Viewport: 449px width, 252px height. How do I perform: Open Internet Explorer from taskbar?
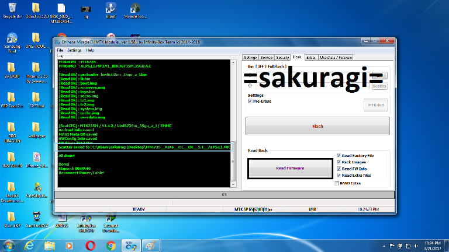click(29, 246)
